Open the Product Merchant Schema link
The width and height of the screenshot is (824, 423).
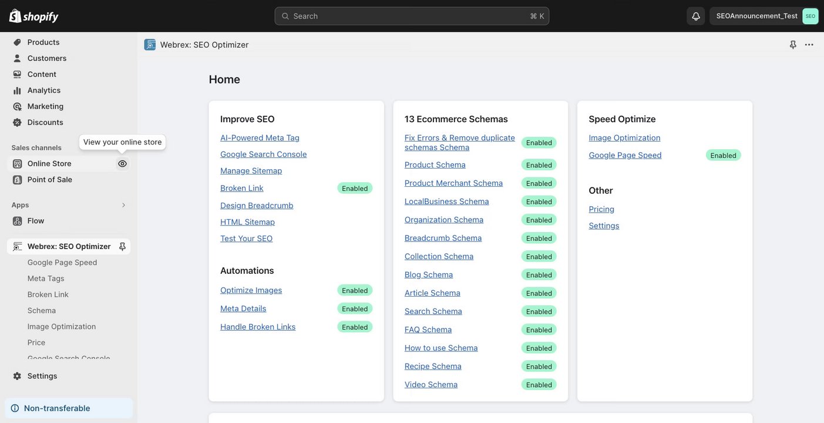tap(453, 183)
